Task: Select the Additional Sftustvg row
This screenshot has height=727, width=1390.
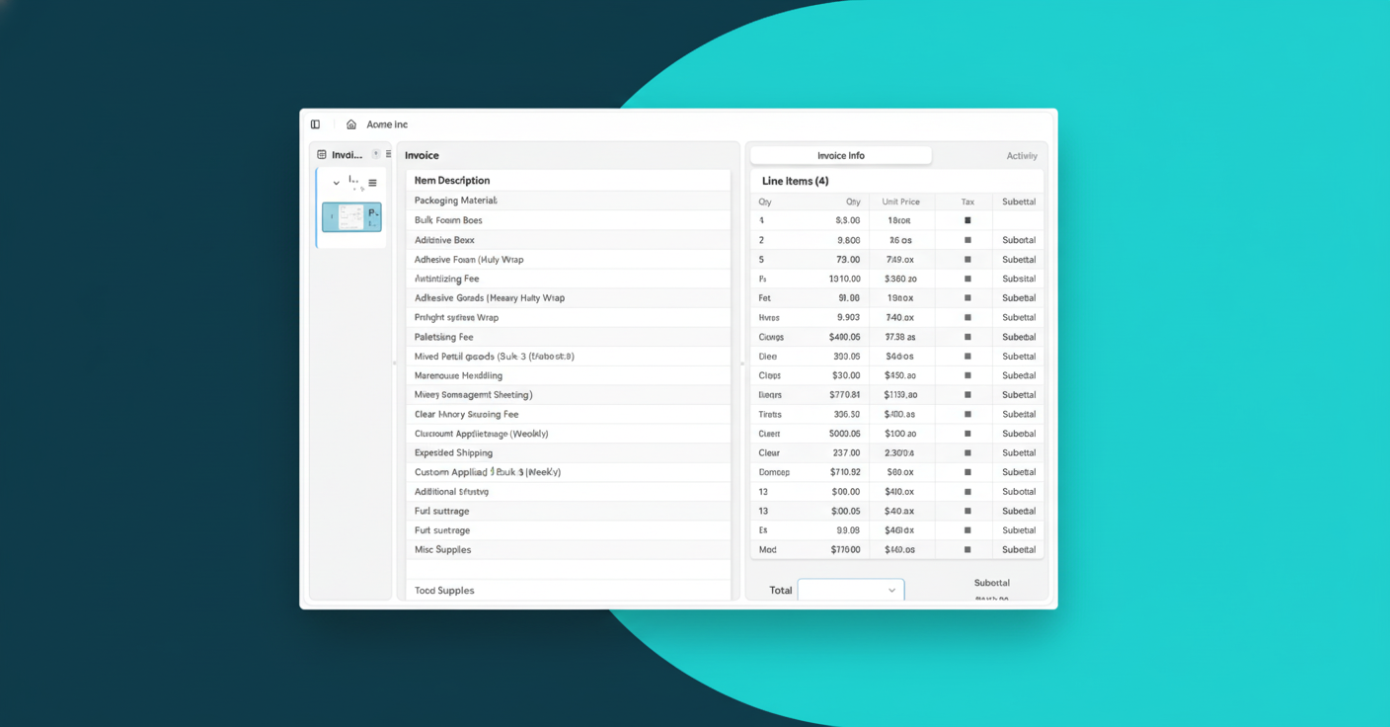Action: pos(568,491)
